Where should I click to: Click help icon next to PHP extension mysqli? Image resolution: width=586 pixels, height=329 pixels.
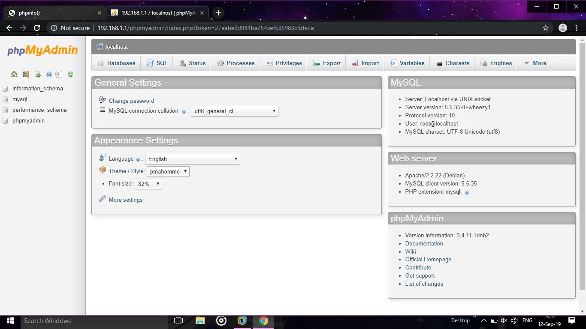coord(467,192)
